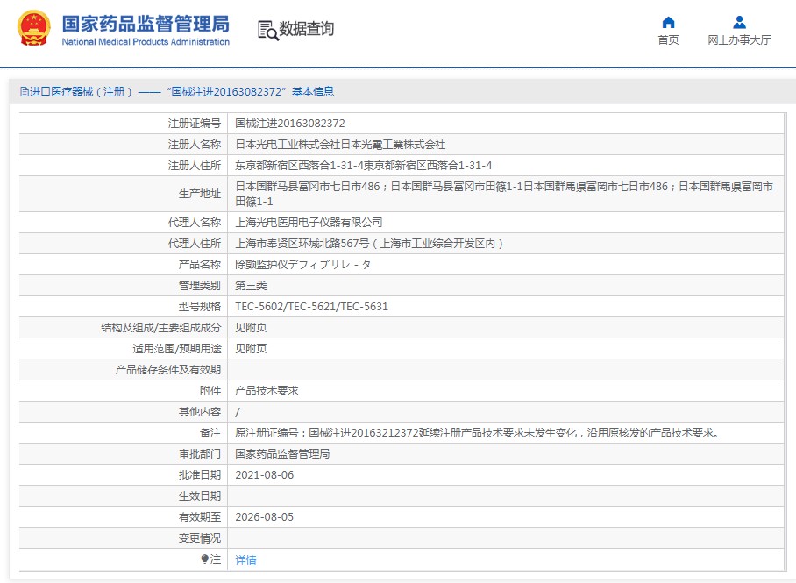Screen dimensions: 796x583
Task: Click the 产品名称 label
Action: [x=200, y=265]
